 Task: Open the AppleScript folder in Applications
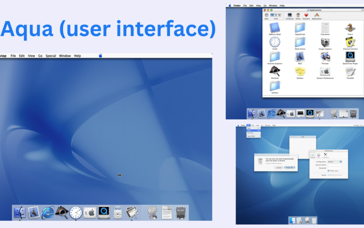[x=300, y=28]
